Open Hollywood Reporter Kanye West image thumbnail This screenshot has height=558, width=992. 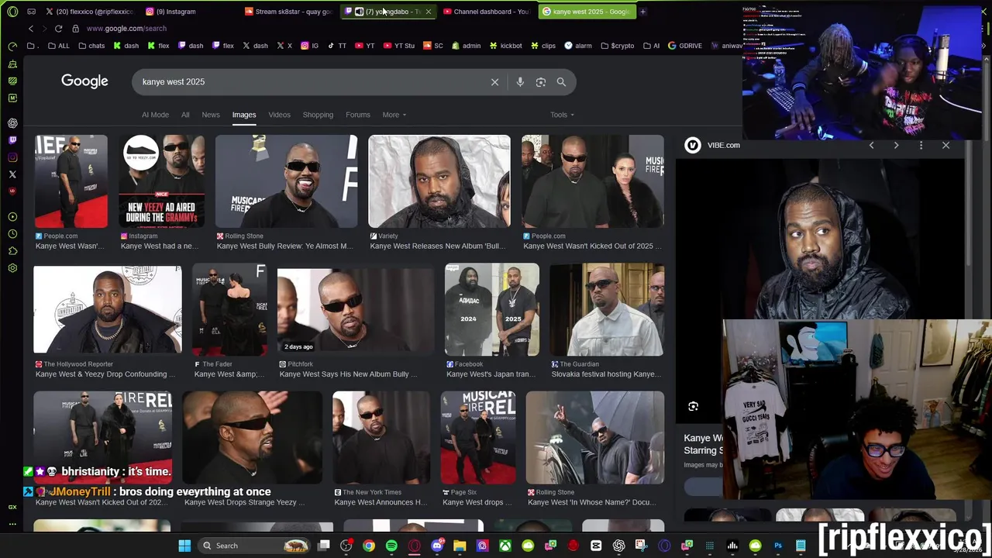(108, 309)
